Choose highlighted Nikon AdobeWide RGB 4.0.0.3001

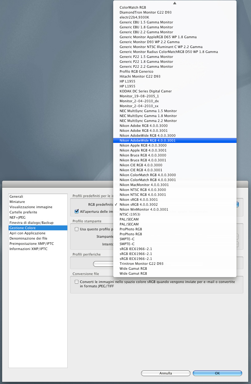pos(175,140)
